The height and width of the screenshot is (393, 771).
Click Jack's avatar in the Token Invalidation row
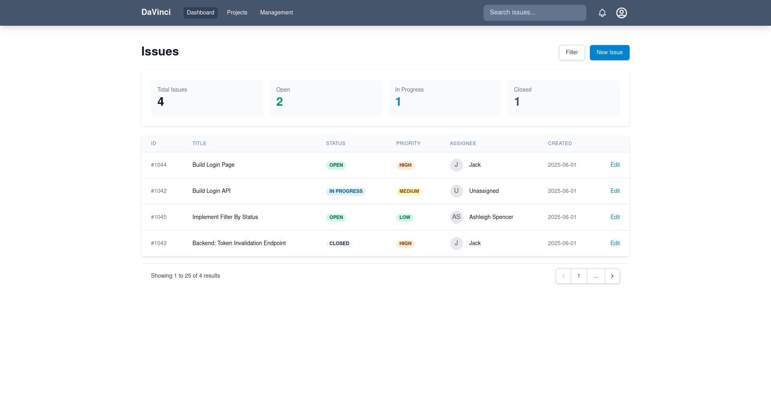tap(456, 244)
